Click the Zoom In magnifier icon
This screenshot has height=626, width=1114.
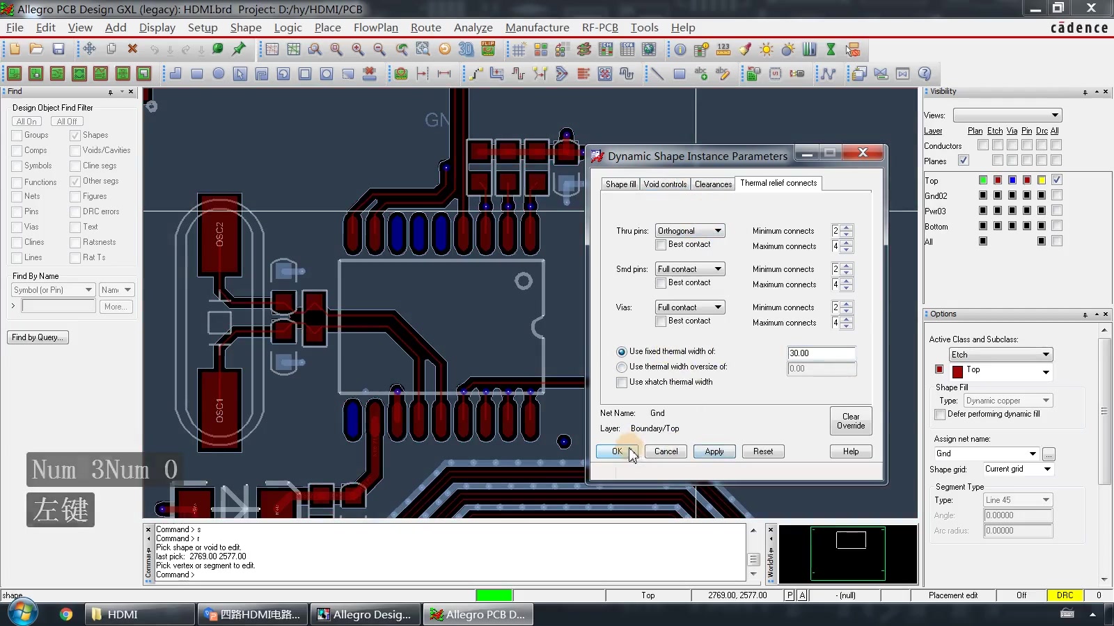[358, 49]
